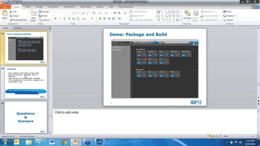Close the slides thumbnail pane

[x=50, y=28]
